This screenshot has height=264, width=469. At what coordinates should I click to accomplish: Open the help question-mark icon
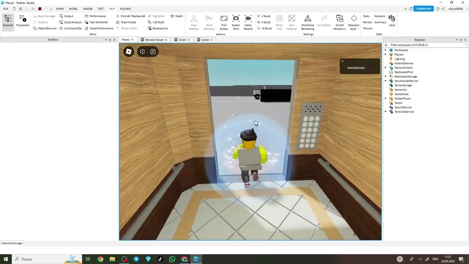click(437, 9)
